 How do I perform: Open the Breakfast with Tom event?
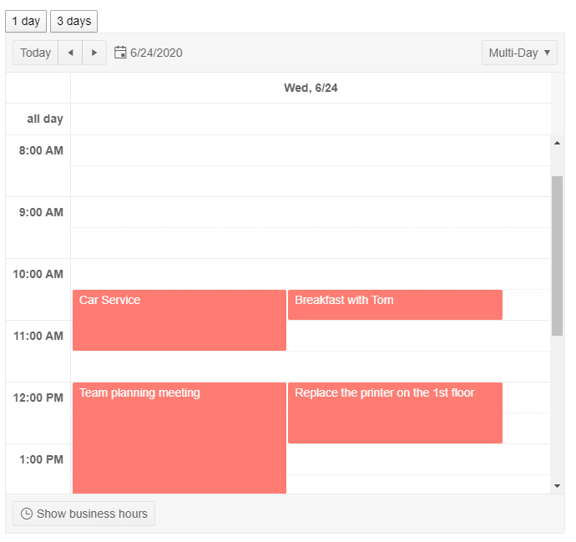395,306
